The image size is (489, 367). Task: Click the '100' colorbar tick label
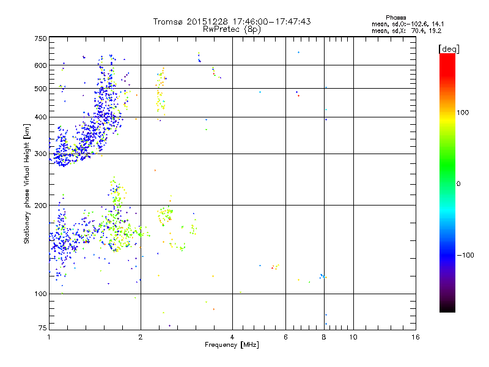click(463, 113)
